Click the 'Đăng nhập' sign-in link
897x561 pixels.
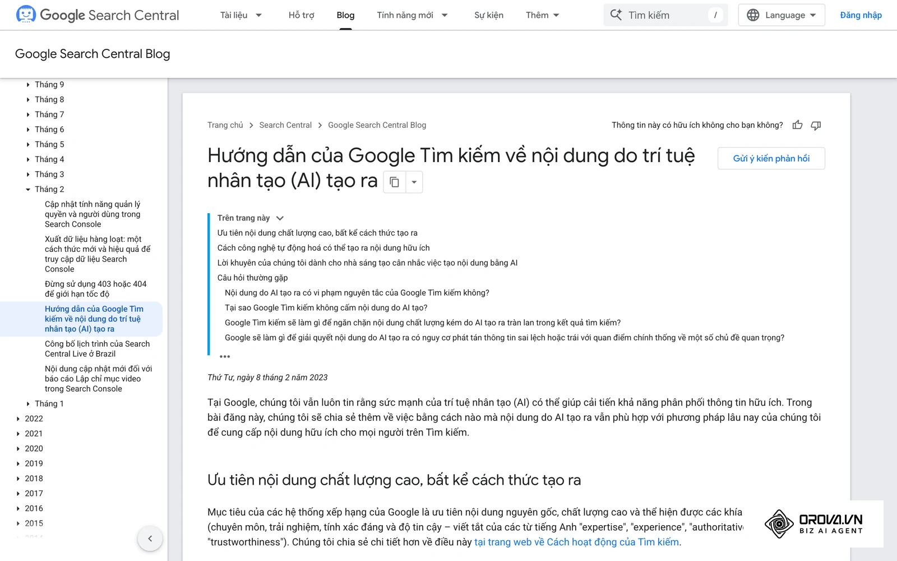(x=861, y=15)
